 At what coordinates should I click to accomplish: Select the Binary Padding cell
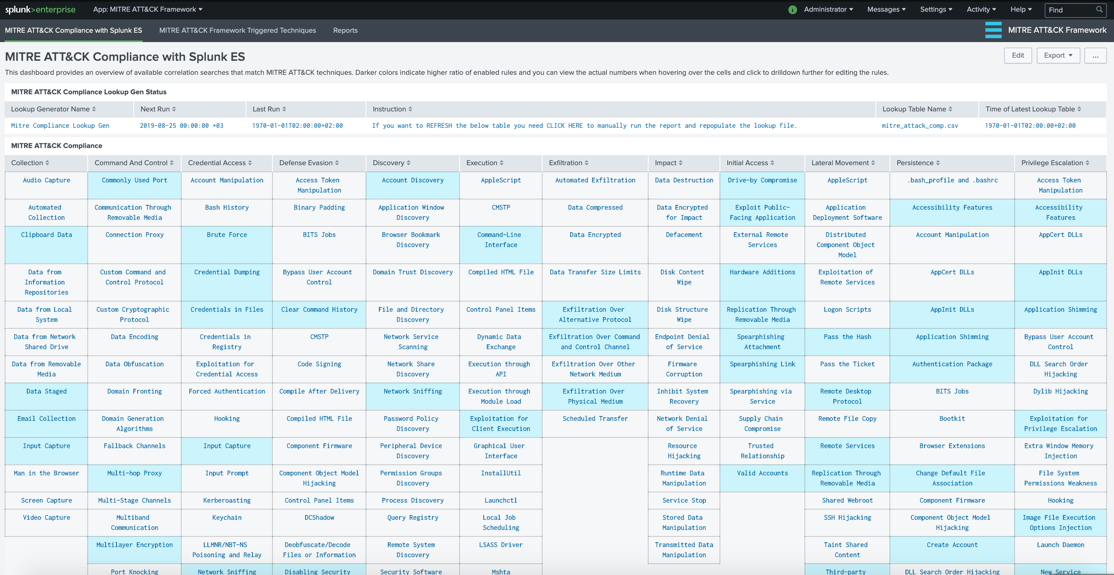tap(319, 212)
